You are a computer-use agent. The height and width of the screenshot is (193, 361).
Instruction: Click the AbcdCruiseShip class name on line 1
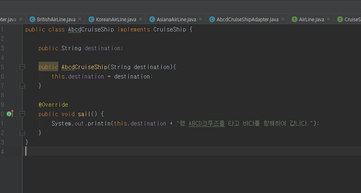point(91,29)
